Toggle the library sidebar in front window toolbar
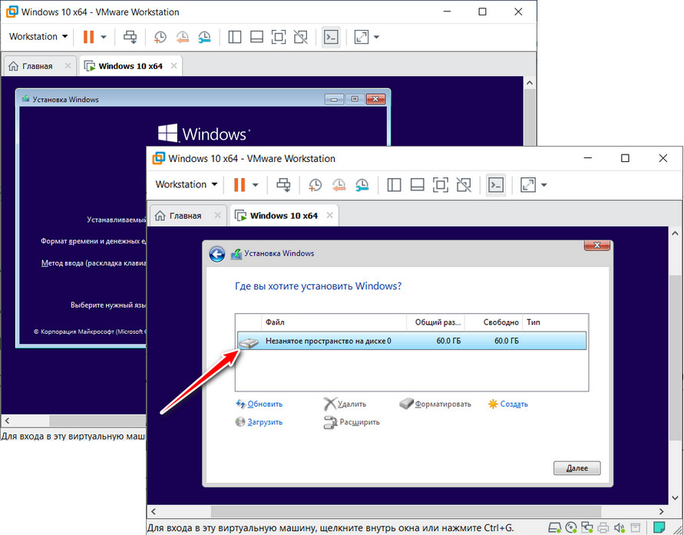 coord(394,184)
